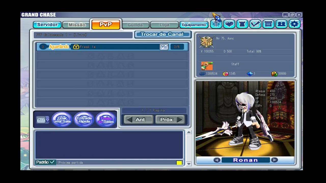Click the Staff label

tap(235, 64)
